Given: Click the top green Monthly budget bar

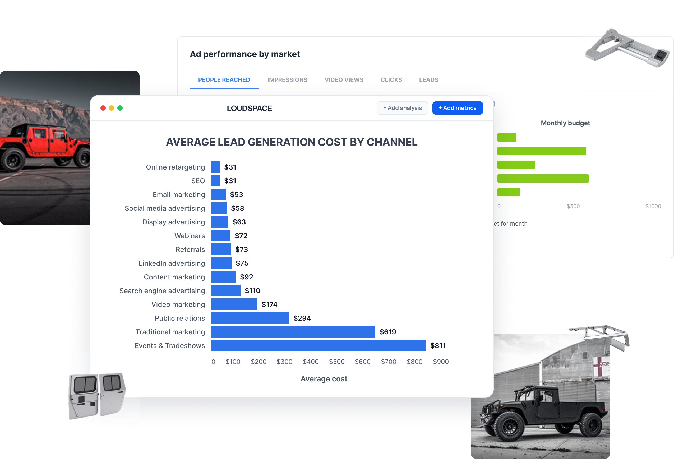Looking at the screenshot, I should [507, 137].
